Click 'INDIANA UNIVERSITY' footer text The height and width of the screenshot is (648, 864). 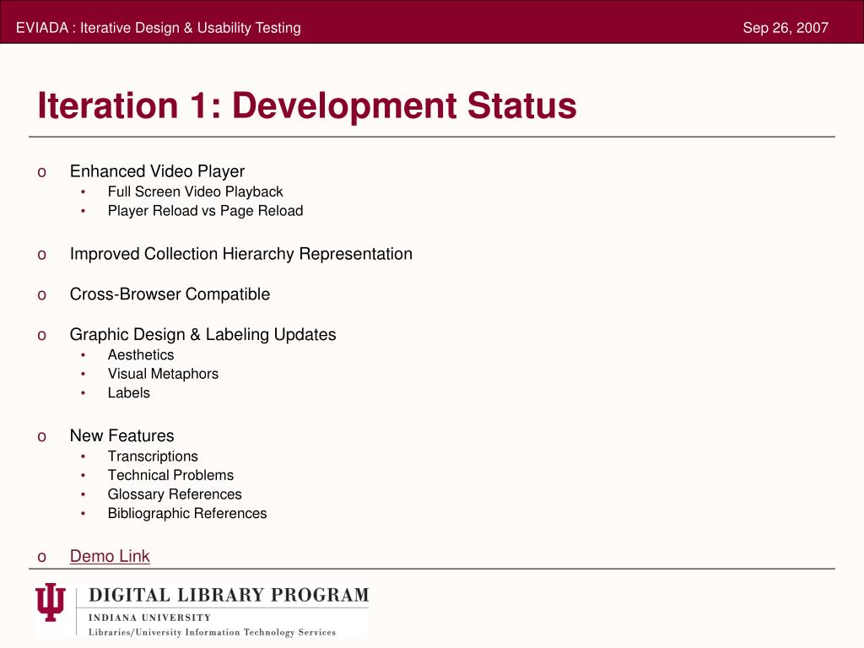coord(150,618)
